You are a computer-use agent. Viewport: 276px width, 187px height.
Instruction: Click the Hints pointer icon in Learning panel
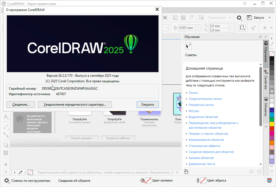[188, 46]
